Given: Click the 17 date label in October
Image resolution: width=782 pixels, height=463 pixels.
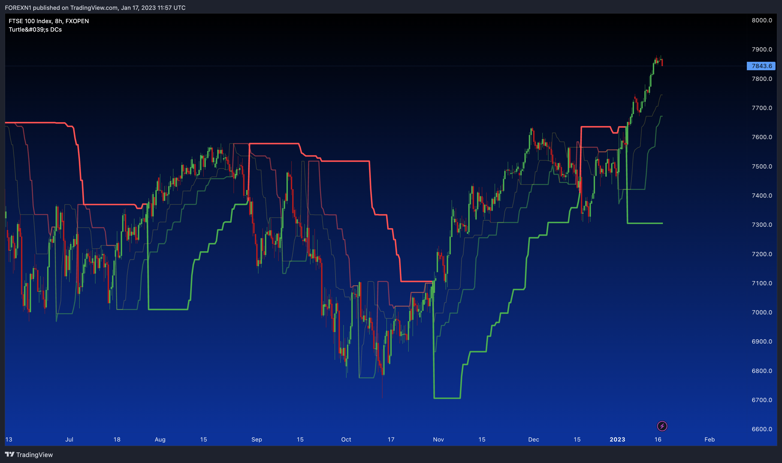Looking at the screenshot, I should pyautogui.click(x=391, y=439).
